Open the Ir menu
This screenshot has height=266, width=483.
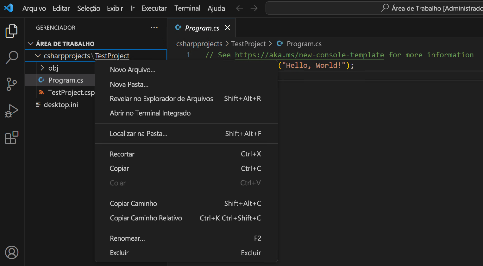click(132, 8)
